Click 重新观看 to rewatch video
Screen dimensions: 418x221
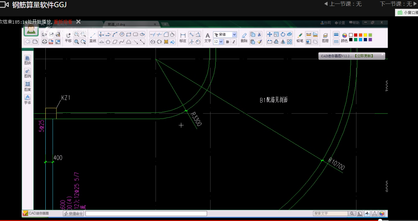[x=63, y=22]
